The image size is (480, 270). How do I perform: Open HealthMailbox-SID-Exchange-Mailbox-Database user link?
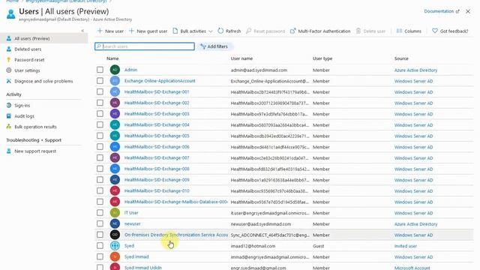pyautogui.click(x=176, y=202)
